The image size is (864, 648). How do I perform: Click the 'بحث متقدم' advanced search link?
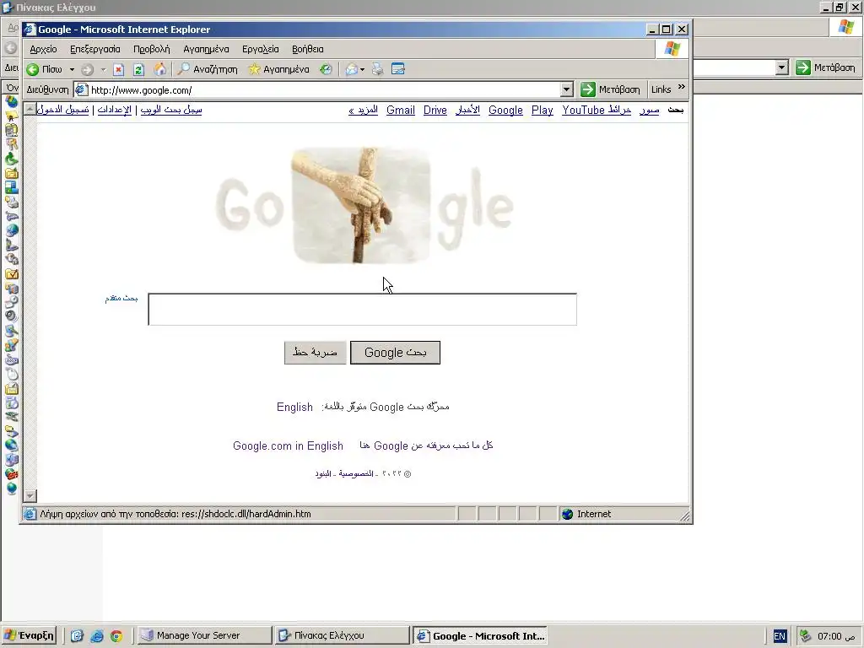[x=121, y=298]
